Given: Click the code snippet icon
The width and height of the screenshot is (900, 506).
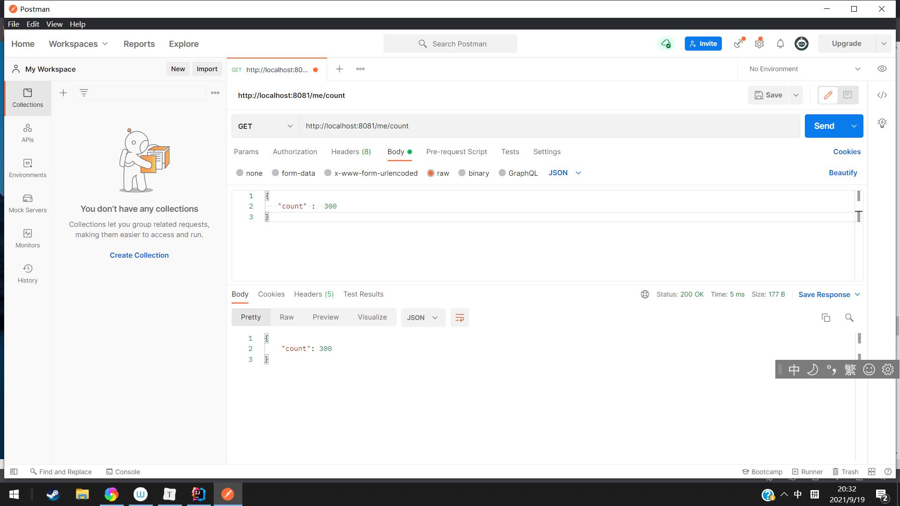Looking at the screenshot, I should click(x=882, y=95).
